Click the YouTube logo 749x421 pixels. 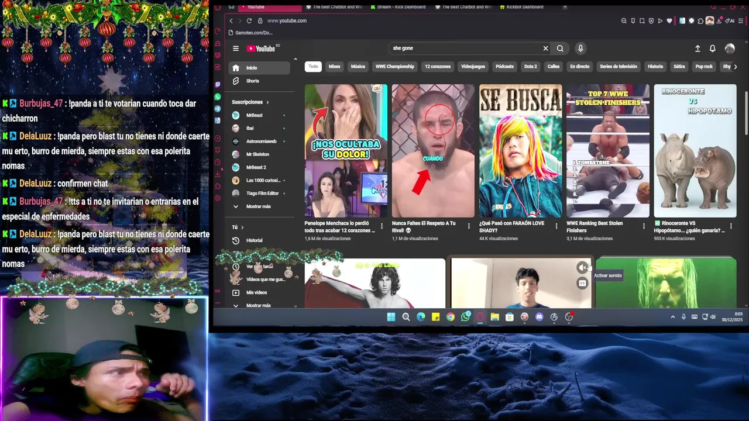(261, 49)
